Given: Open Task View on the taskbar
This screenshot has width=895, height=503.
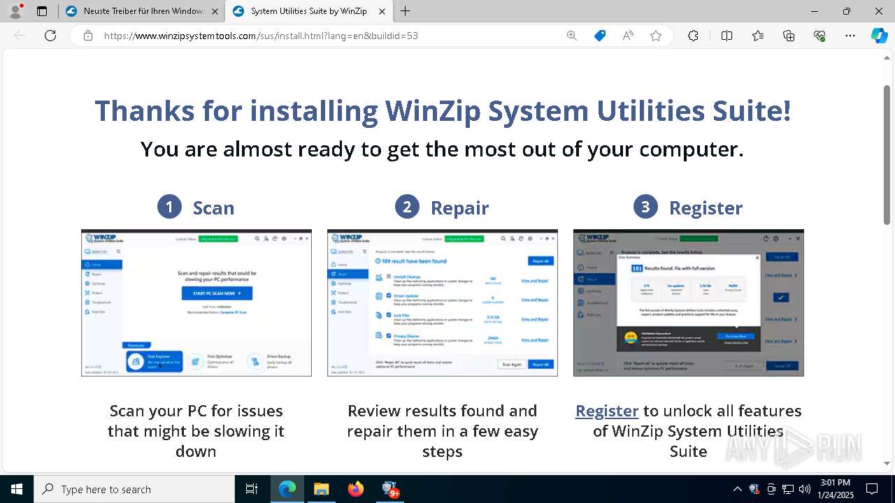Looking at the screenshot, I should coord(252,489).
